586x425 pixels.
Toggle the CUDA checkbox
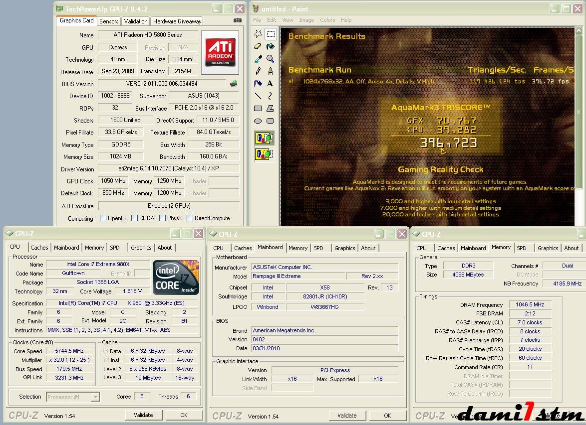click(x=135, y=218)
